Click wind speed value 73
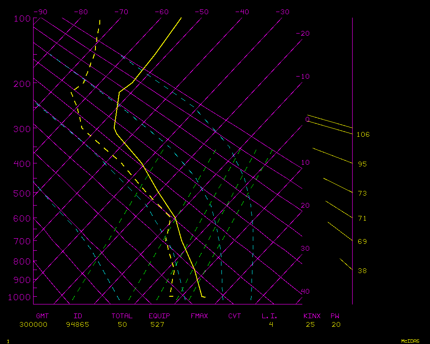 [x=362, y=193]
